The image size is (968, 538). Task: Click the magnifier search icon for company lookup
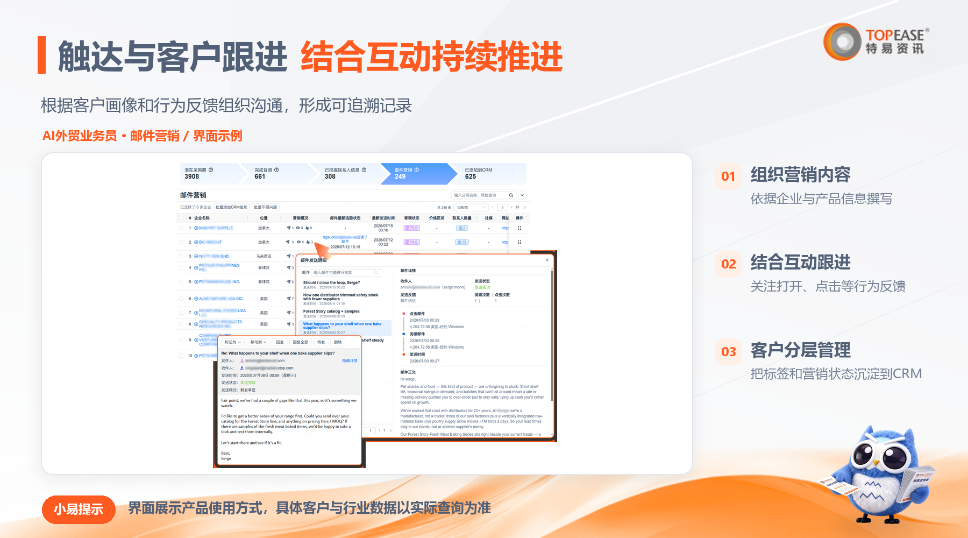[511, 195]
